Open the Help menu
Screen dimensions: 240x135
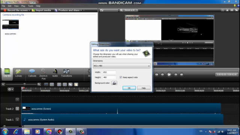38,6
